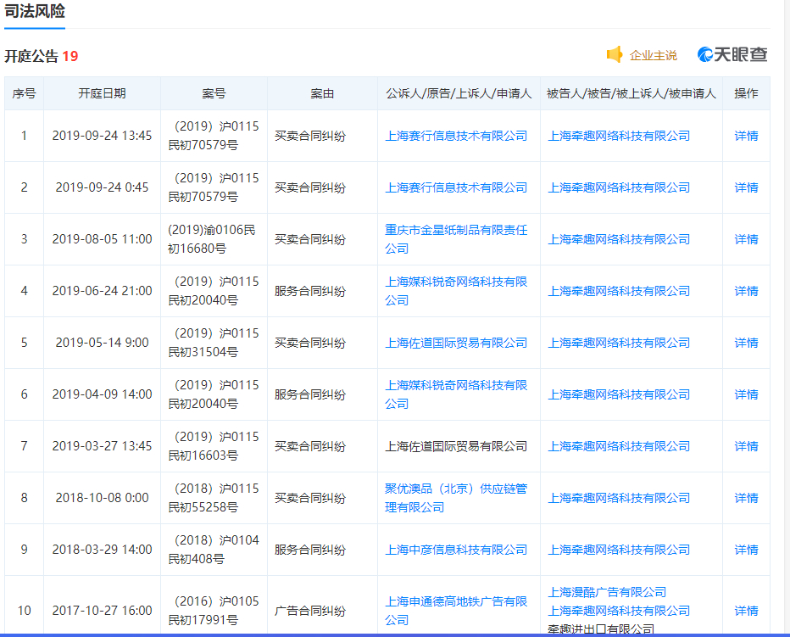Open defendant 上海牵趣网络科技有限公司 in row 7
The image size is (790, 637).
[619, 446]
